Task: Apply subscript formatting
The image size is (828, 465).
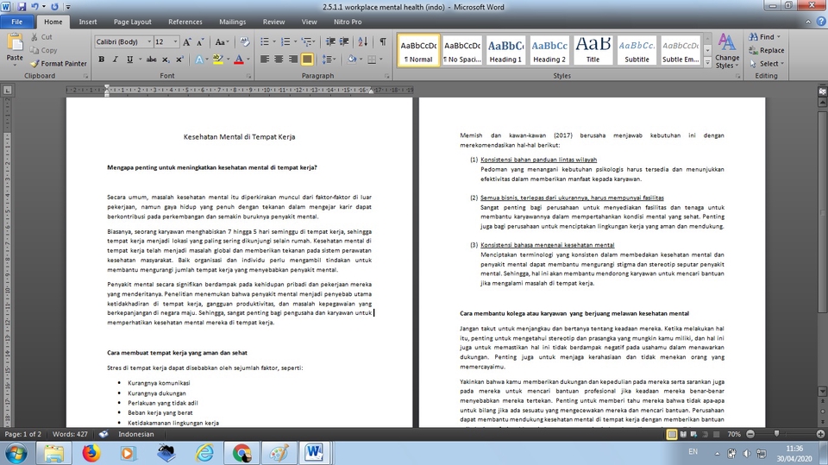Action: pyautogui.click(x=166, y=60)
